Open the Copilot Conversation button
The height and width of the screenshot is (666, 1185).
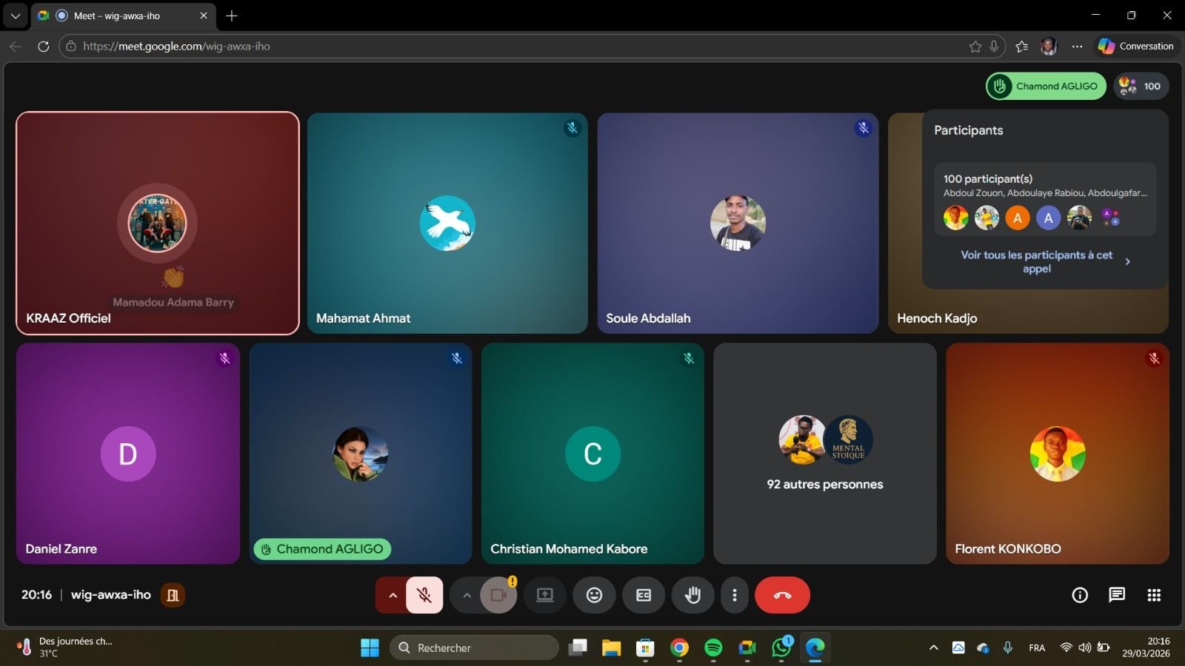point(1136,46)
